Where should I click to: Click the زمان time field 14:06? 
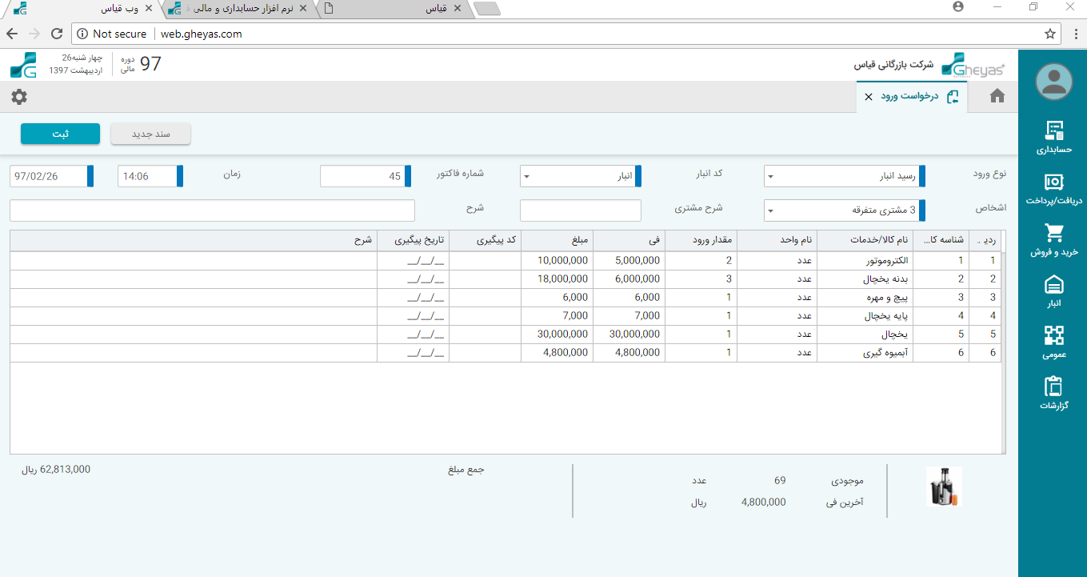[150, 176]
